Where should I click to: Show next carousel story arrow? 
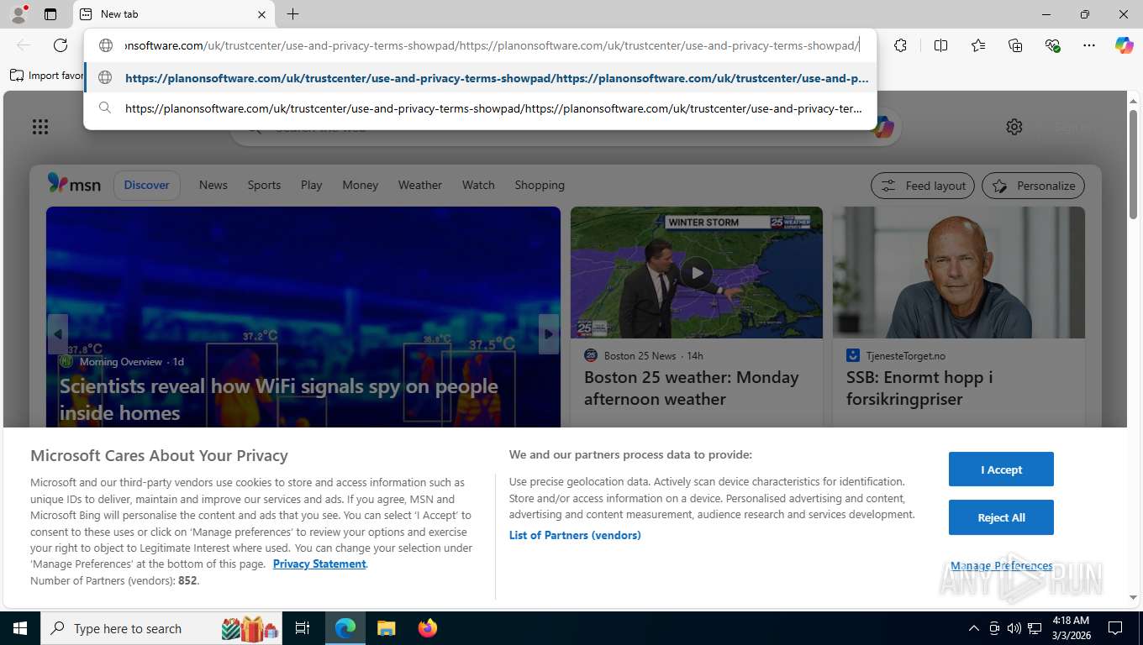pyautogui.click(x=549, y=334)
